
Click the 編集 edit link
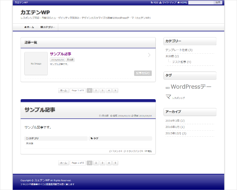click(150, 151)
